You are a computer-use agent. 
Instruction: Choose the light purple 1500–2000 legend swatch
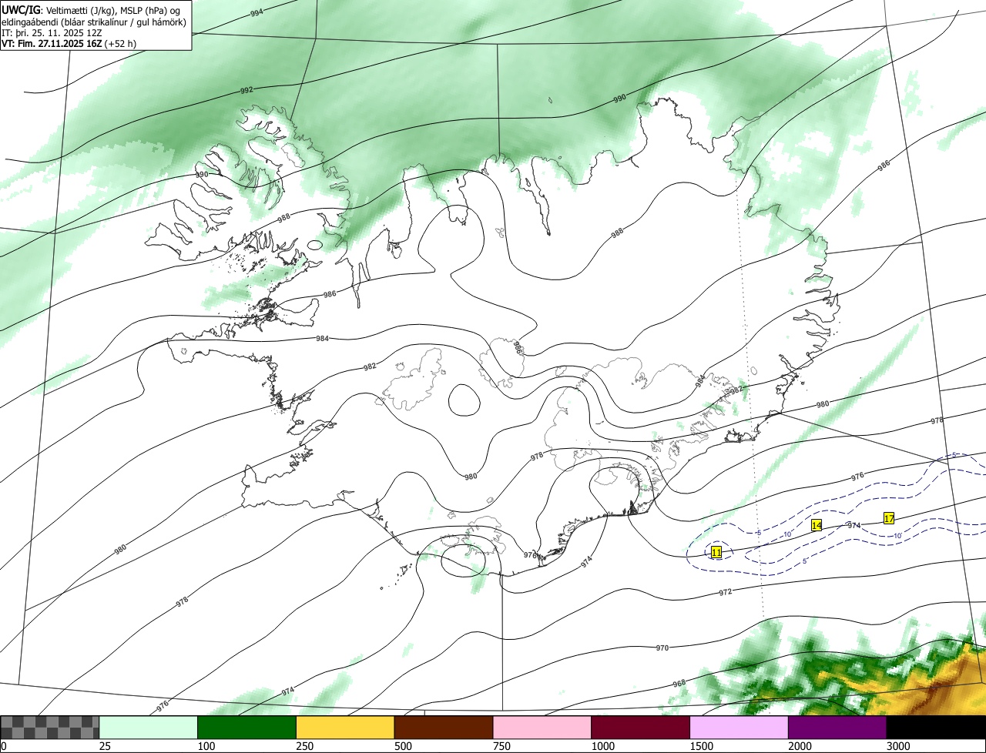[739, 728]
